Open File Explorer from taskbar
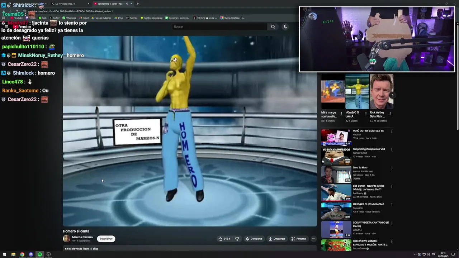 (x=13, y=254)
